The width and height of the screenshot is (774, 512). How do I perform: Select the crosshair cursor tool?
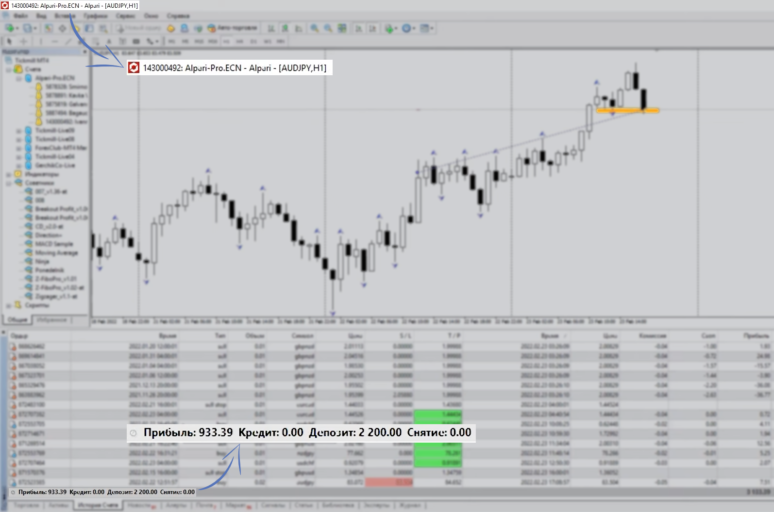point(23,41)
